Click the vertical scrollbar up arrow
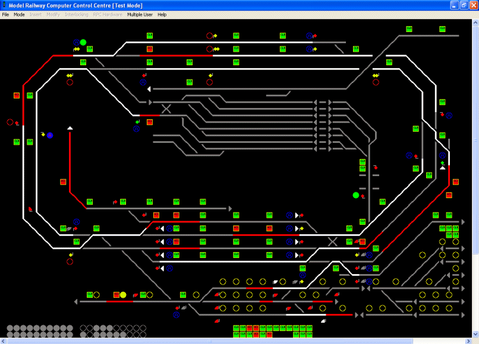Viewport: 479px width, 344px height. [x=475, y=23]
